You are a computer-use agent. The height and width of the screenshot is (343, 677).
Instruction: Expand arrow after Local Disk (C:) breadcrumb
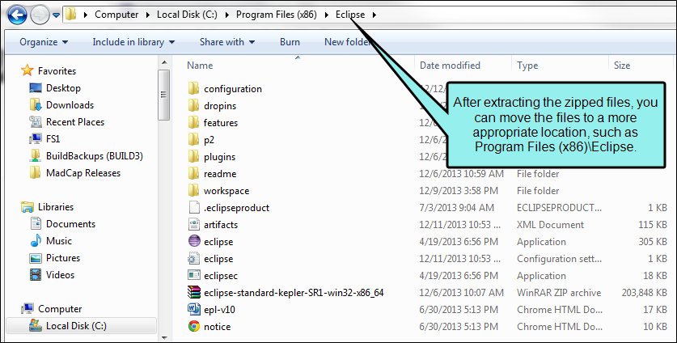tap(227, 15)
